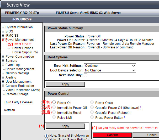Screen dimensions: 159x140
Task: Expand the Sensors tree node
Action: click(3, 61)
